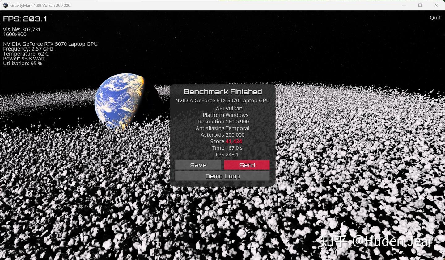Click the Power: 93.8 Watt line
Screen dimensions: 445x260
click(24, 59)
